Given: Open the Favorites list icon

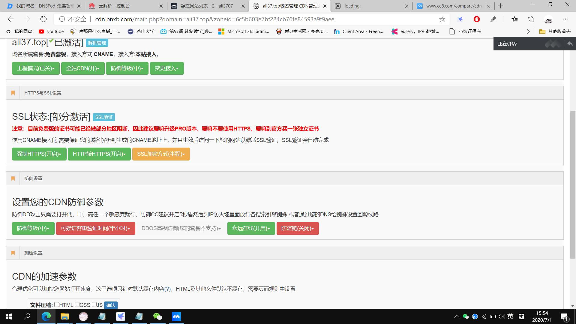Looking at the screenshot, I should click(x=514, y=19).
